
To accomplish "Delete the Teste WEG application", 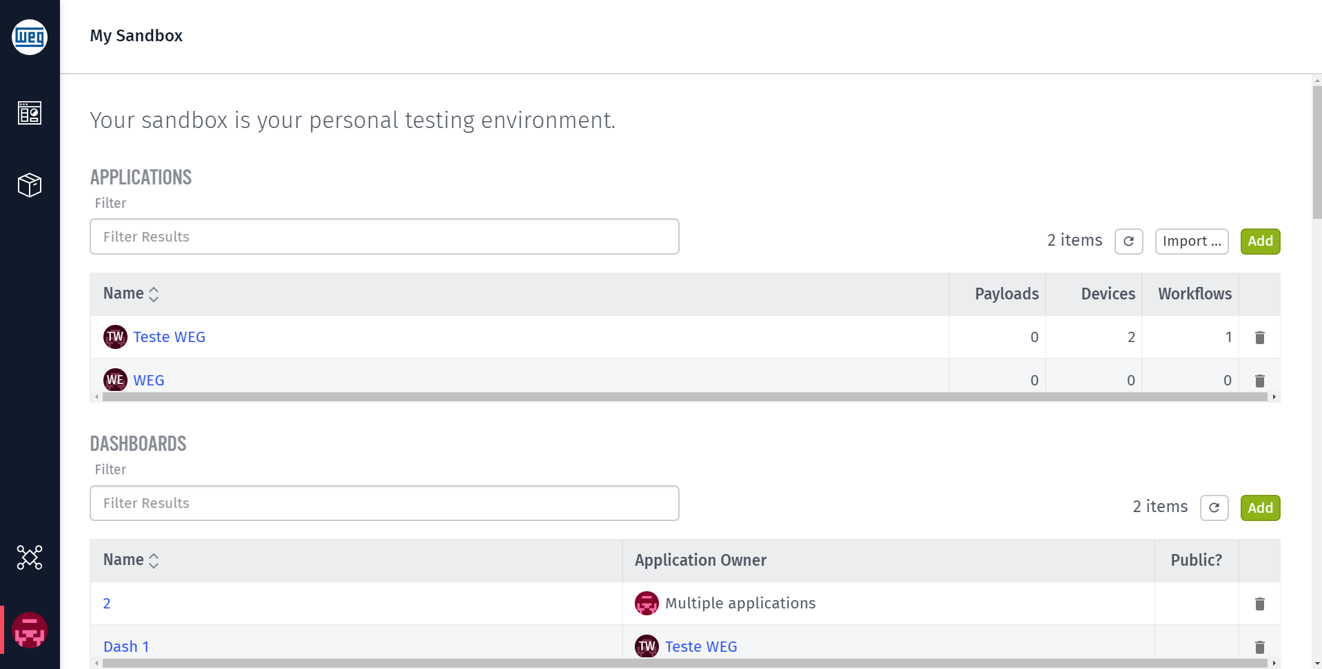I will pos(1260,337).
